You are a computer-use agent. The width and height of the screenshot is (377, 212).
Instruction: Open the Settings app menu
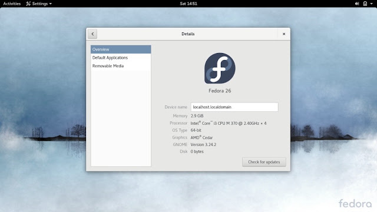click(39, 4)
